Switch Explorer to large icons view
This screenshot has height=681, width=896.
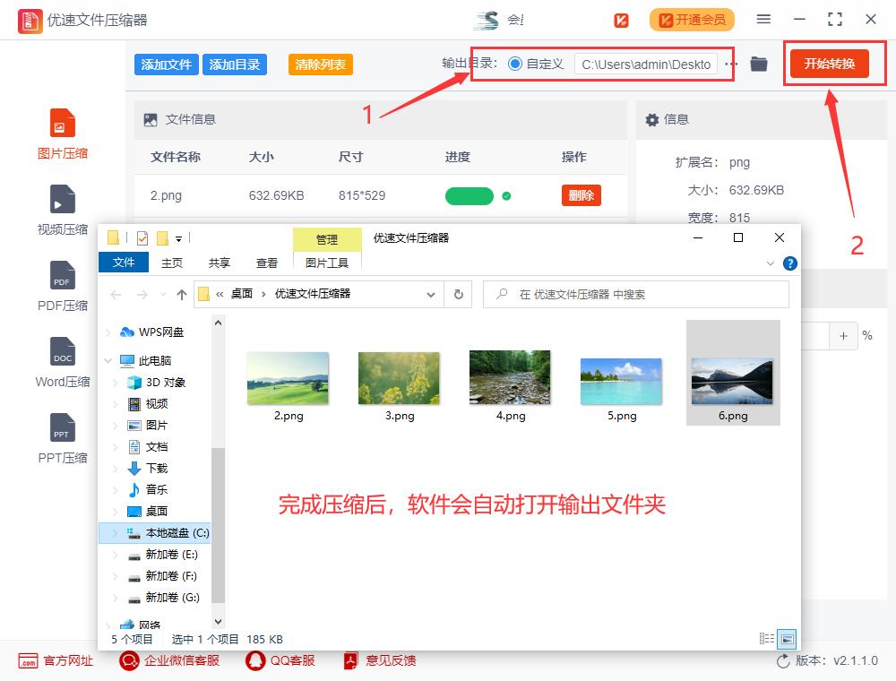[787, 638]
